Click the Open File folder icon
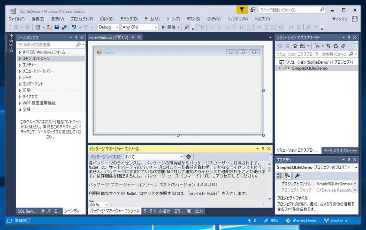Viewport: 366px width, 230px height. (x=49, y=27)
